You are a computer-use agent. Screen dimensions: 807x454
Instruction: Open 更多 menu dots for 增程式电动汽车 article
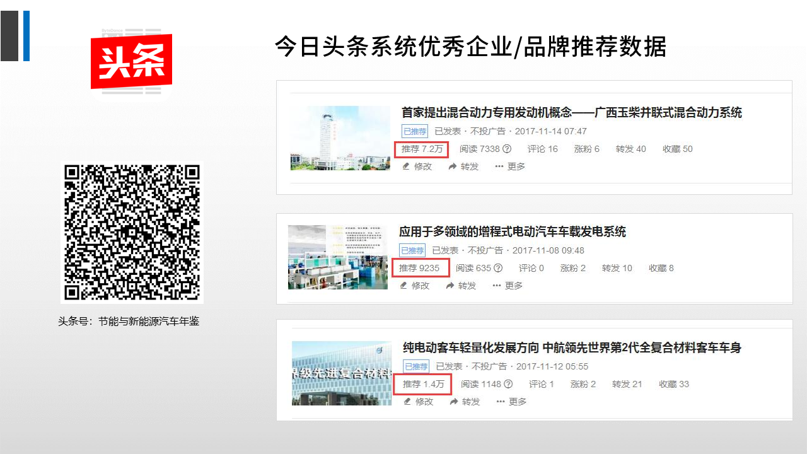tap(497, 286)
